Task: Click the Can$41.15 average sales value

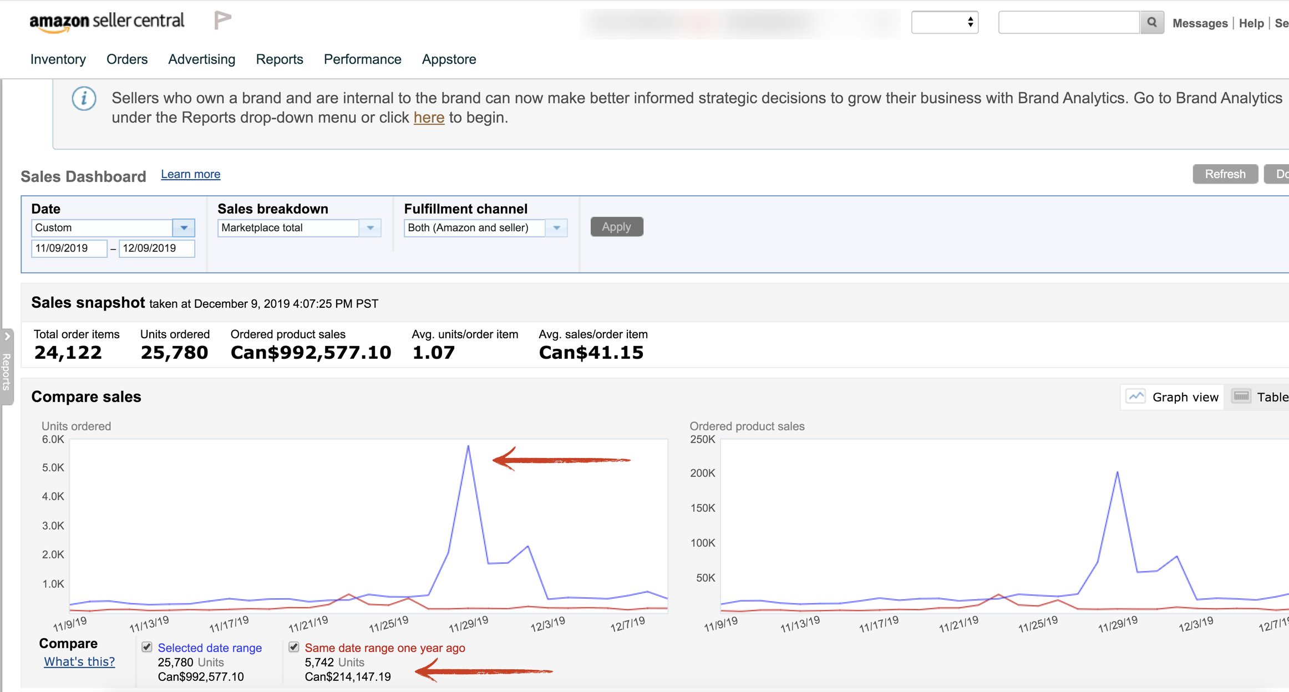Action: click(591, 353)
